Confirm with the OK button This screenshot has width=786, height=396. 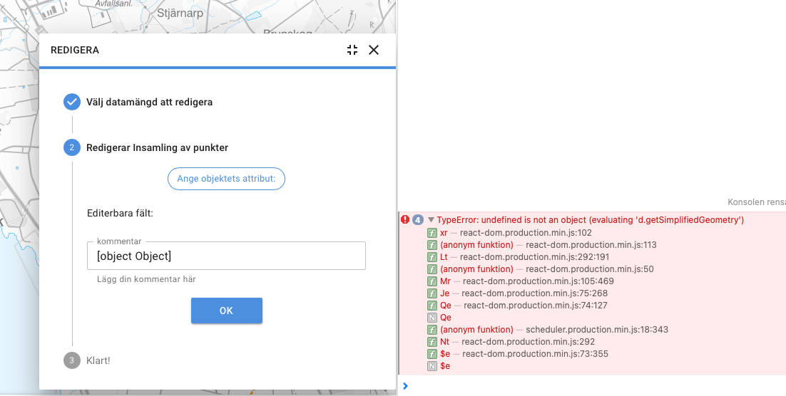pos(227,311)
